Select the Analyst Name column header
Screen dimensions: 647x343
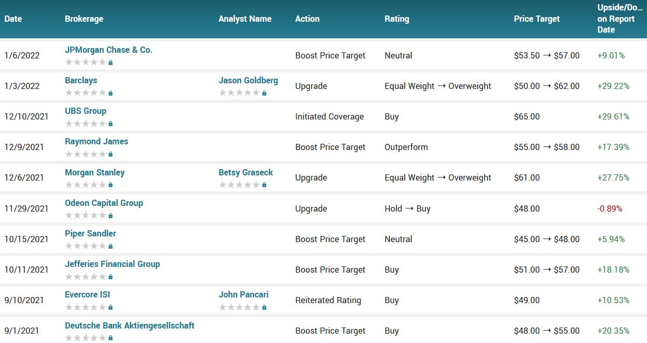pyautogui.click(x=245, y=19)
